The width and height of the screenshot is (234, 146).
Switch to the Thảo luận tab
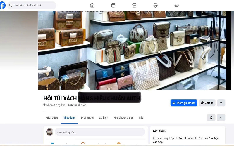69,118
